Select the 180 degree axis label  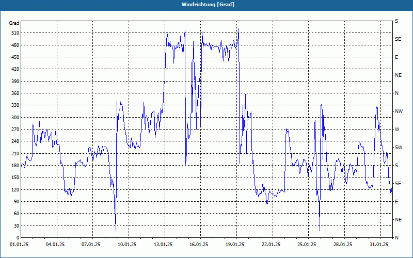(x=15, y=166)
